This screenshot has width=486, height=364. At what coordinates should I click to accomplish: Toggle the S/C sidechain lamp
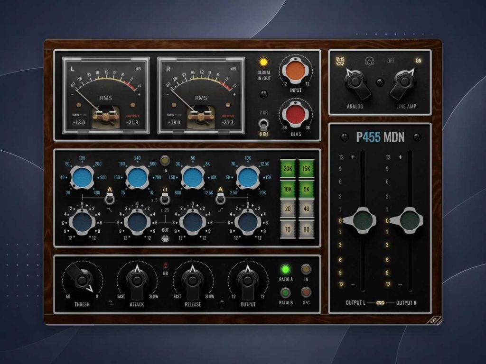click(306, 292)
